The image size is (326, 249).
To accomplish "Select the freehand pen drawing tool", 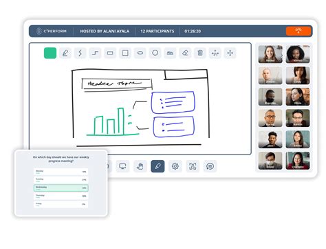I will click(x=65, y=53).
